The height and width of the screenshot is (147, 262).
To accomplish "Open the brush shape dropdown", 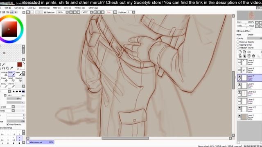I will click(13, 107).
